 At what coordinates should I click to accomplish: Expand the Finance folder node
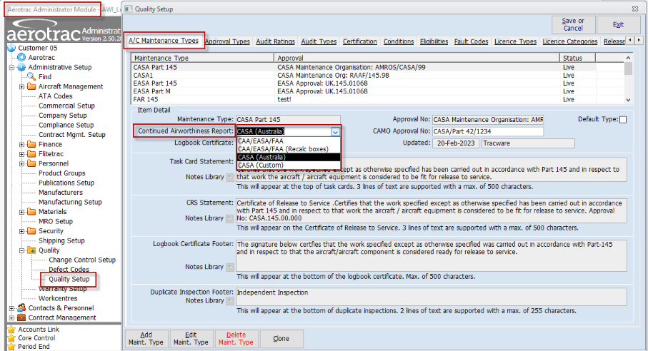(x=22, y=144)
